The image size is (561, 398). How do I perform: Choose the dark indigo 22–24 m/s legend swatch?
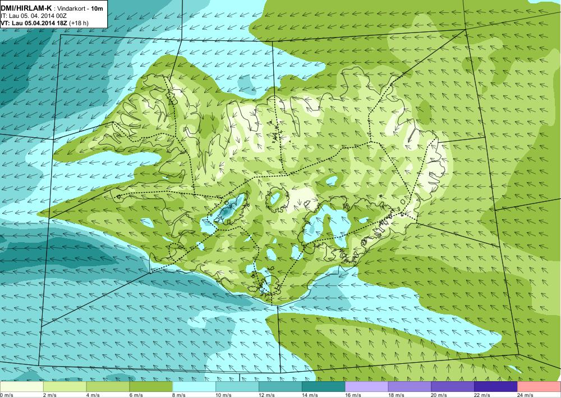coord(496,387)
